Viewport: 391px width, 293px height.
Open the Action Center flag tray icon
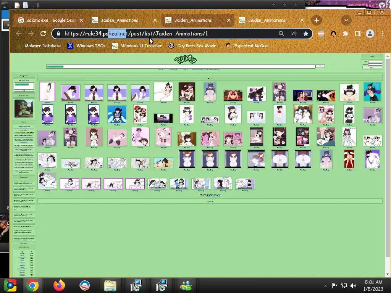[x=334, y=285]
